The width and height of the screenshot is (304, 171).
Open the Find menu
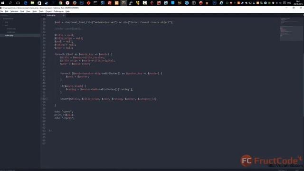pyautogui.click(x=22, y=11)
